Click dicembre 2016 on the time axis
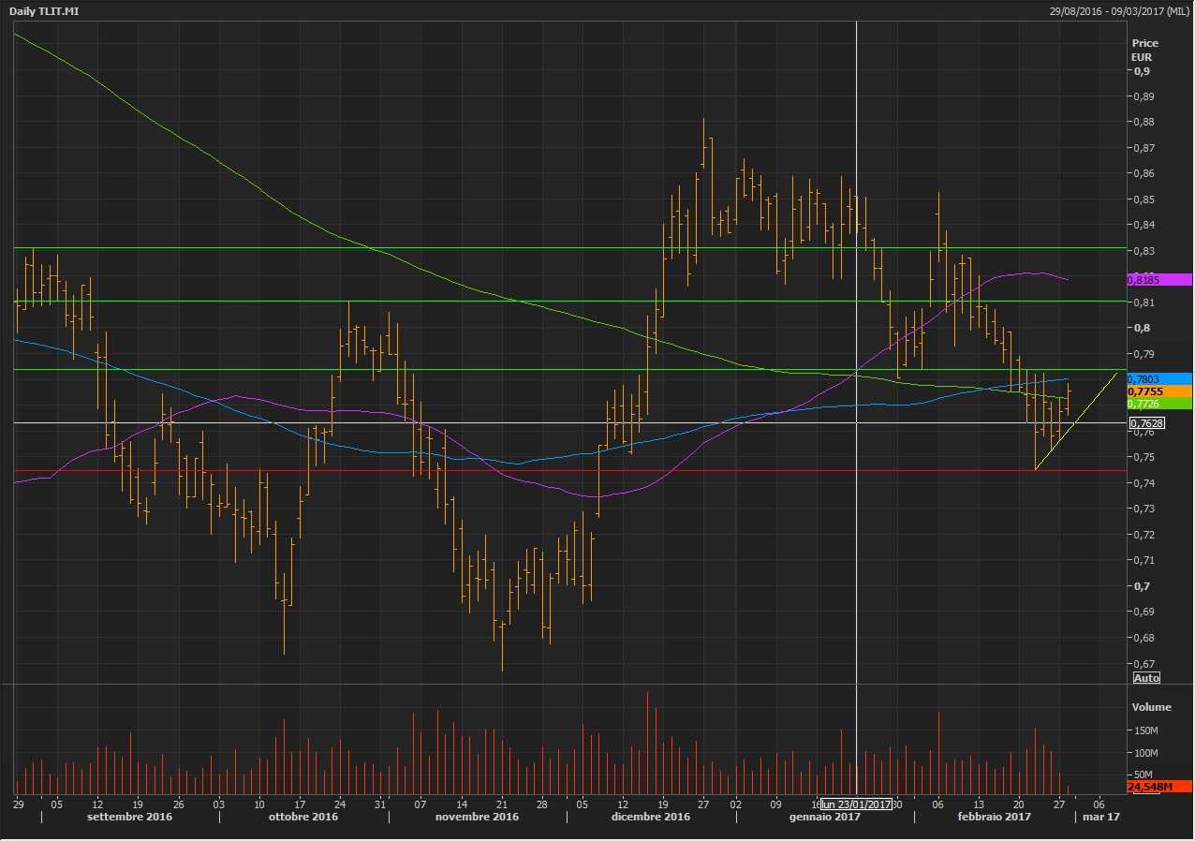The height and width of the screenshot is (841, 1195). [x=652, y=817]
